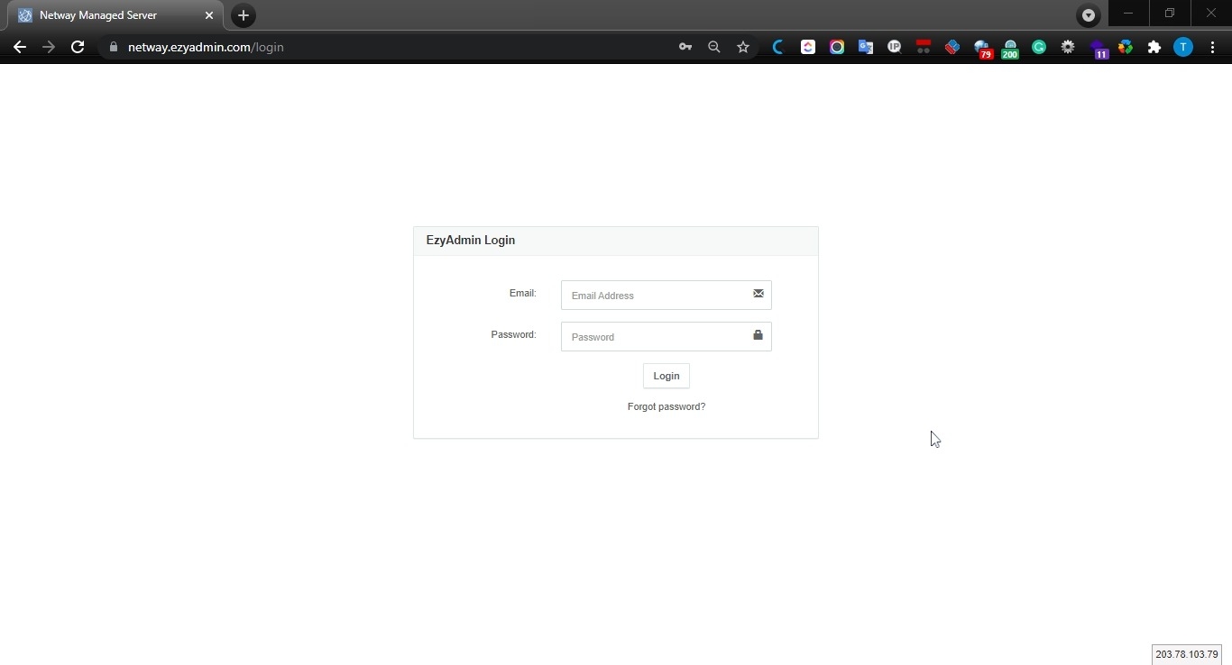Open the ClickUp extension icon
1232x665 pixels.
tap(808, 47)
